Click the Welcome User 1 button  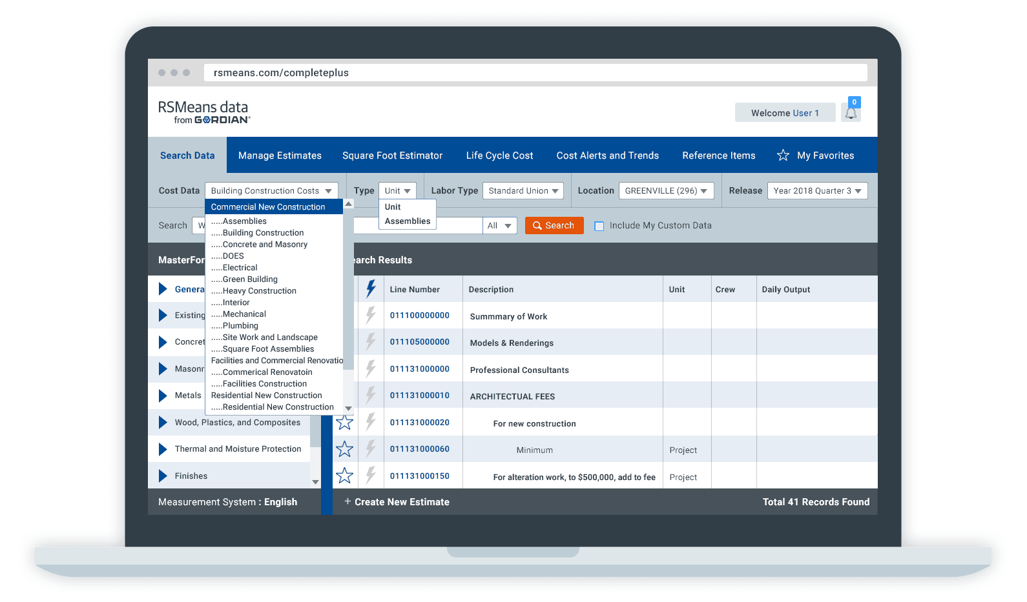pyautogui.click(x=785, y=113)
